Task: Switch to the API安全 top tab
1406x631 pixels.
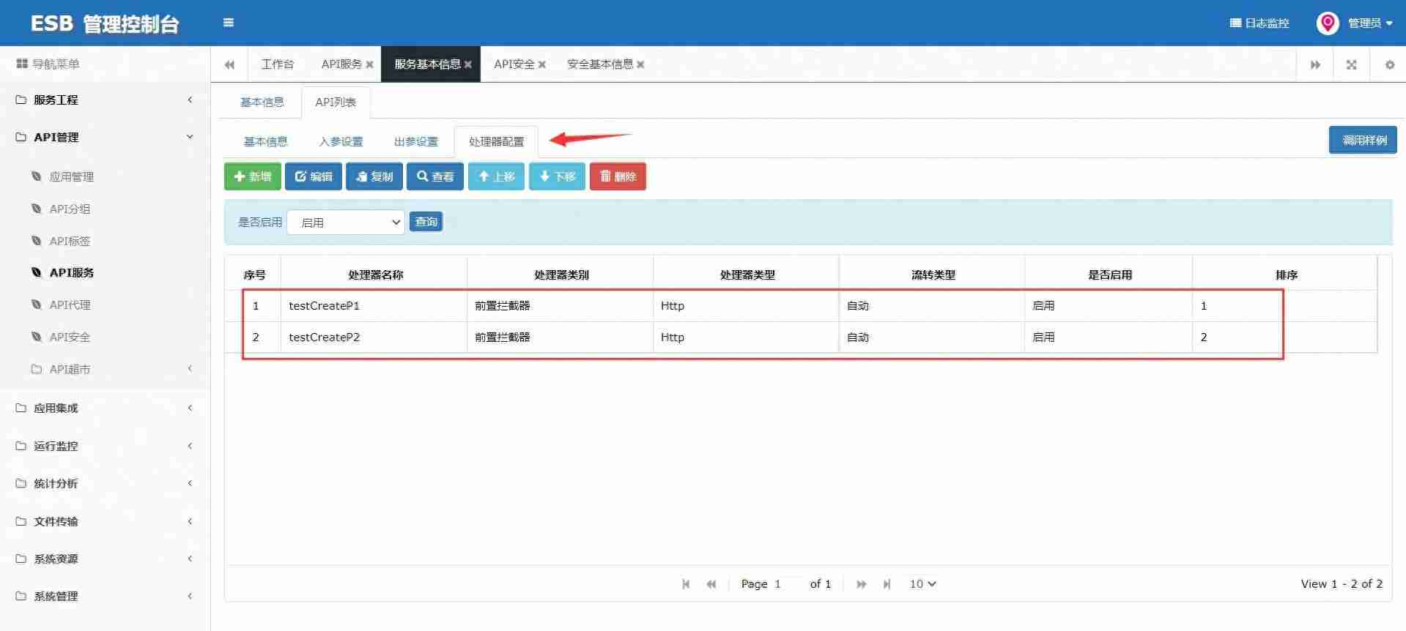Action: pos(514,64)
